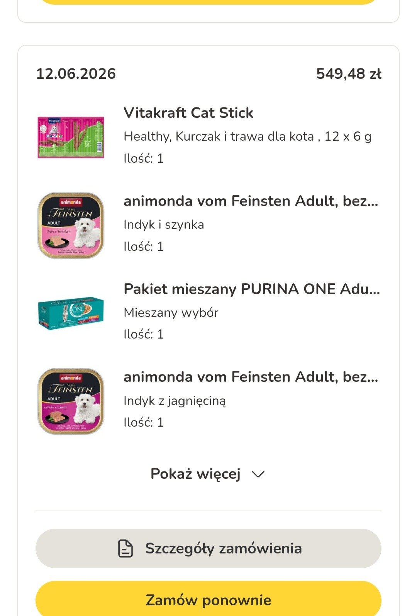Viewport: 417px width, 616px height.
Task: Click the document icon in Szczegóły zamówienia
Action: [x=125, y=548]
